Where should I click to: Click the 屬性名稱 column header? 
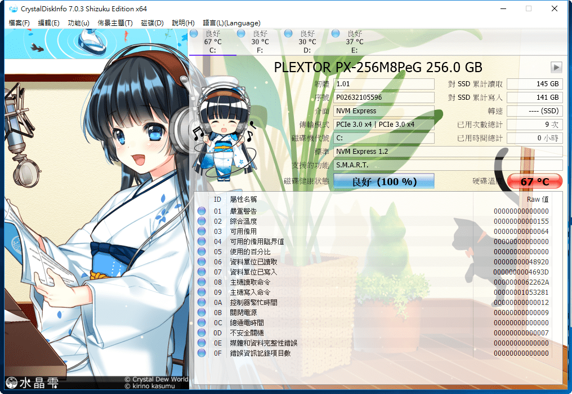243,200
